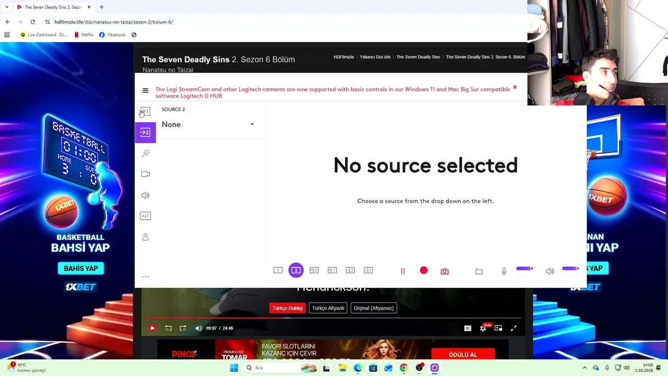This screenshot has height=376, width=668.
Task: Open the recordings folder icon
Action: tap(479, 271)
